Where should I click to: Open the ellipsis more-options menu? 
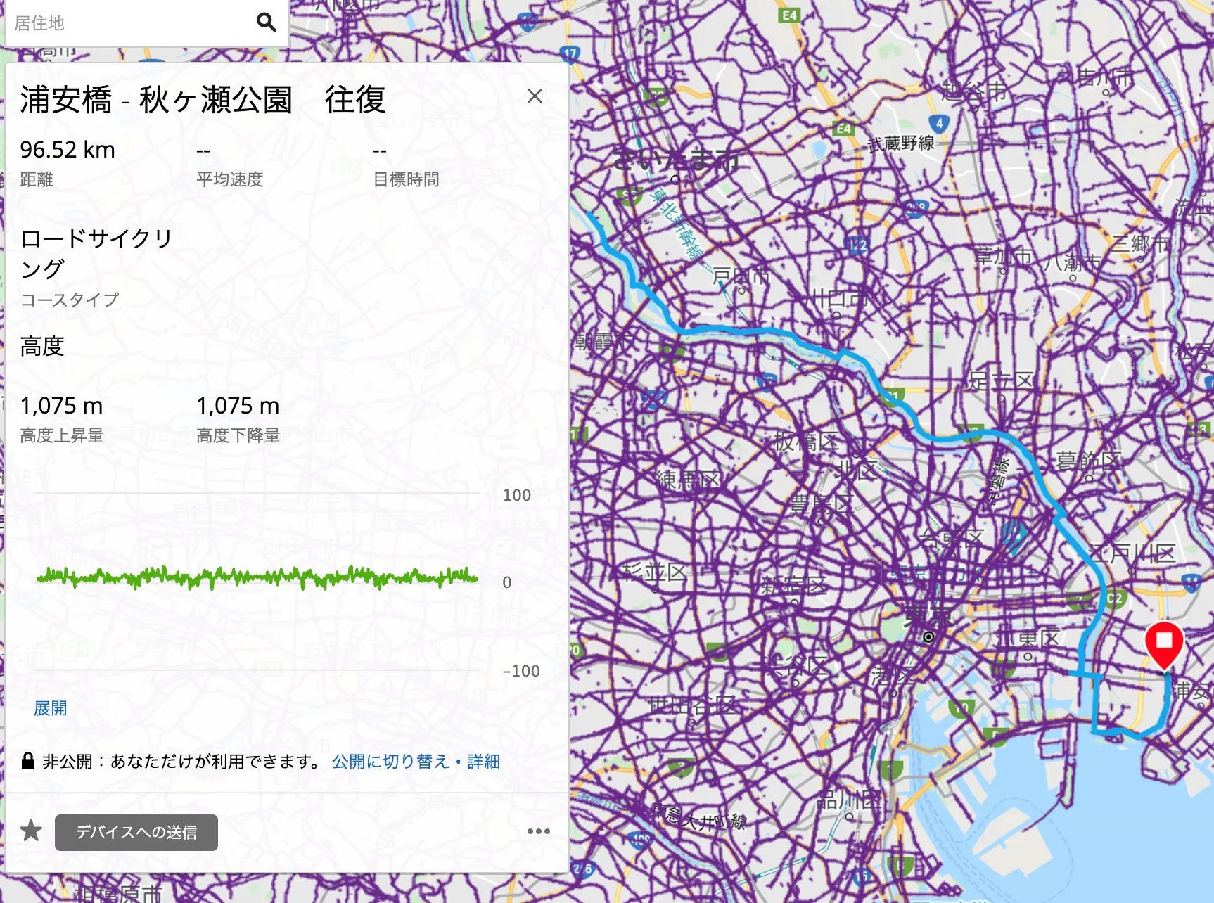pyautogui.click(x=537, y=832)
